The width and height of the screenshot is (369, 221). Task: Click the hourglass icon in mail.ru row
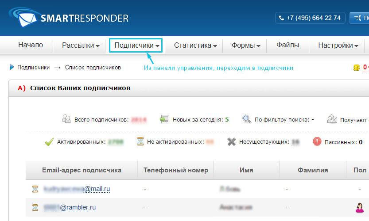35,189
